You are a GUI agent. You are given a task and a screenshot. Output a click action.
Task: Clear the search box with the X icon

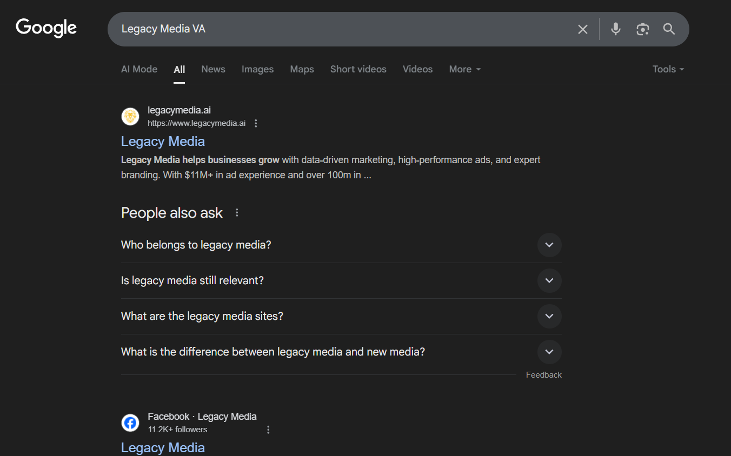(582, 29)
